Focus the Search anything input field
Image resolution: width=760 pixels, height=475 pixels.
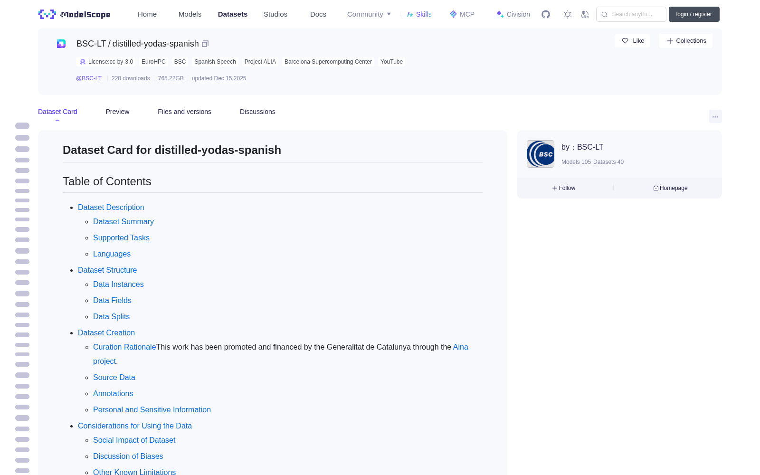(x=631, y=14)
